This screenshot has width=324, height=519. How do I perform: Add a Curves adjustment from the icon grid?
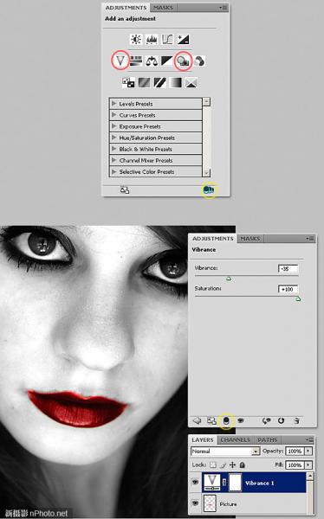167,40
